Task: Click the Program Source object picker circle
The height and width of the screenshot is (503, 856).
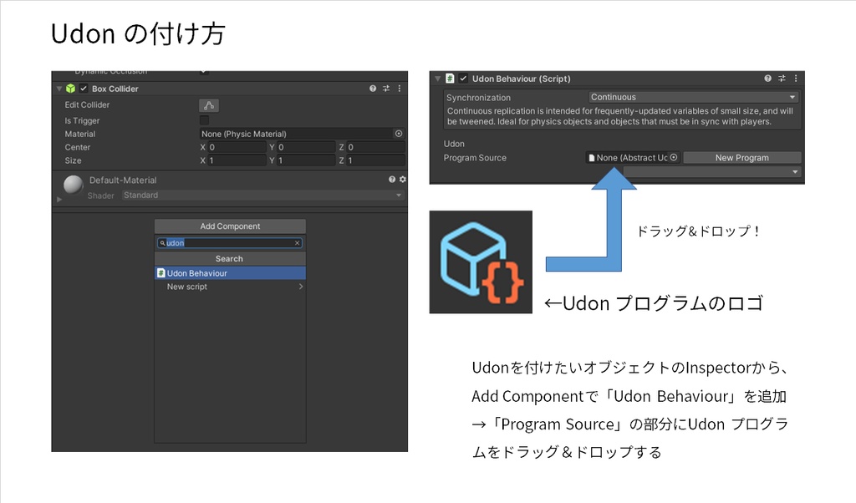Action: tap(673, 158)
